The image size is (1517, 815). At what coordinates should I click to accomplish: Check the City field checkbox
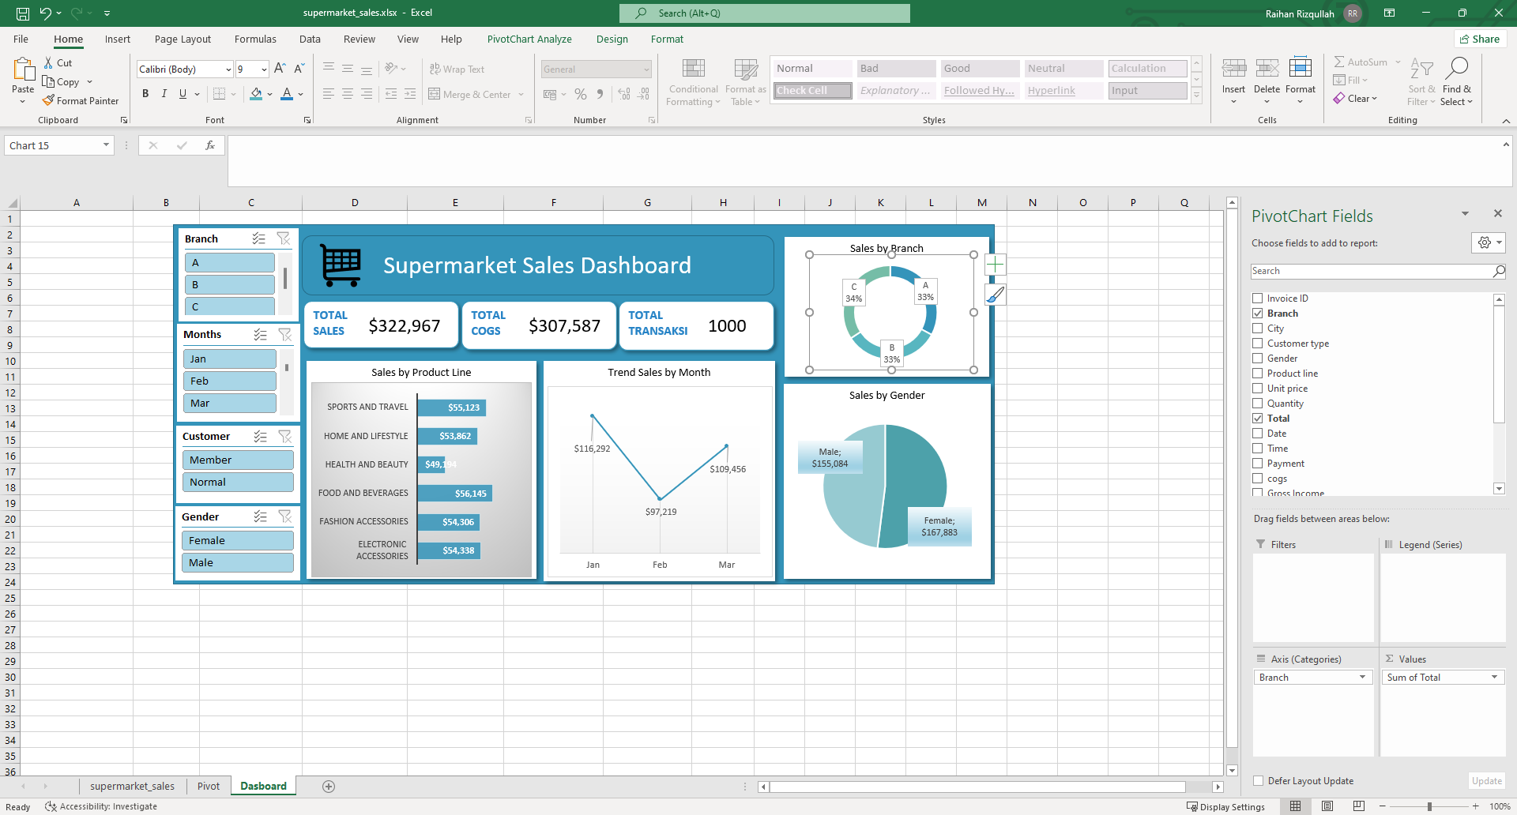click(x=1258, y=328)
